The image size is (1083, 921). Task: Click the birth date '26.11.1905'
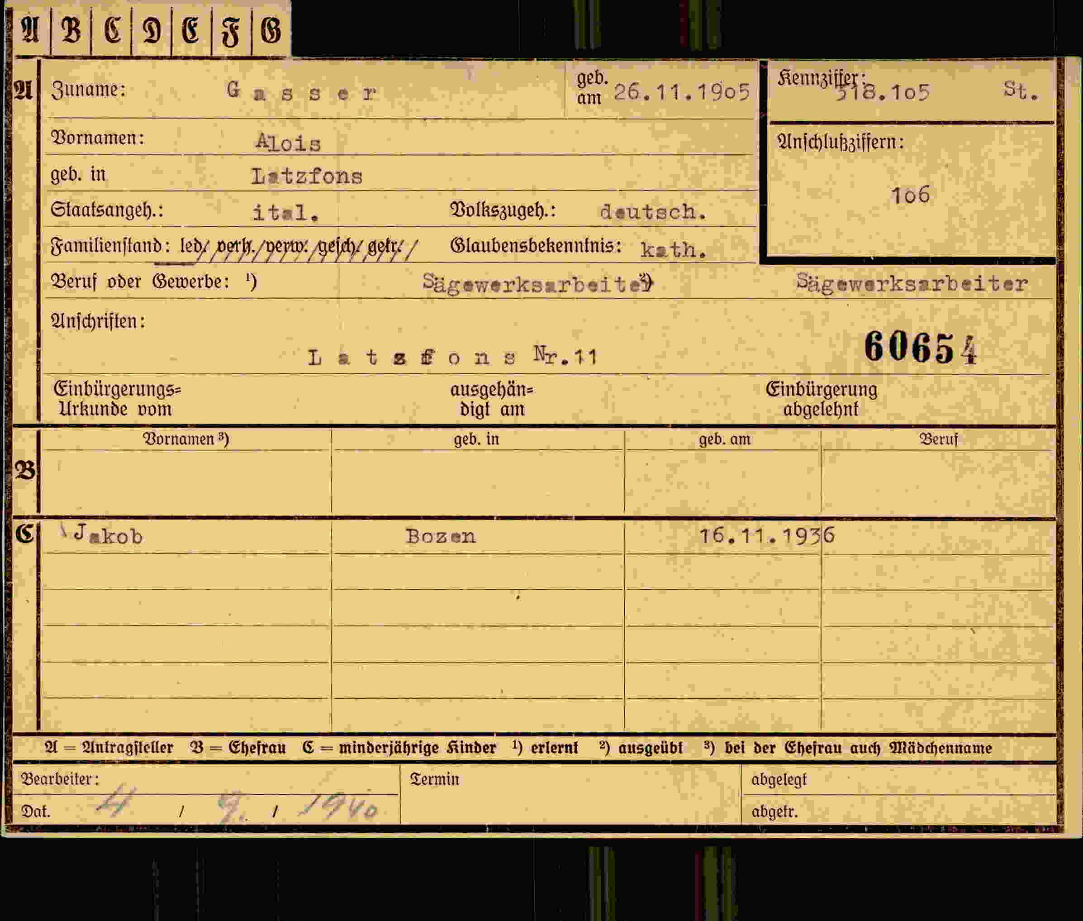tap(682, 92)
